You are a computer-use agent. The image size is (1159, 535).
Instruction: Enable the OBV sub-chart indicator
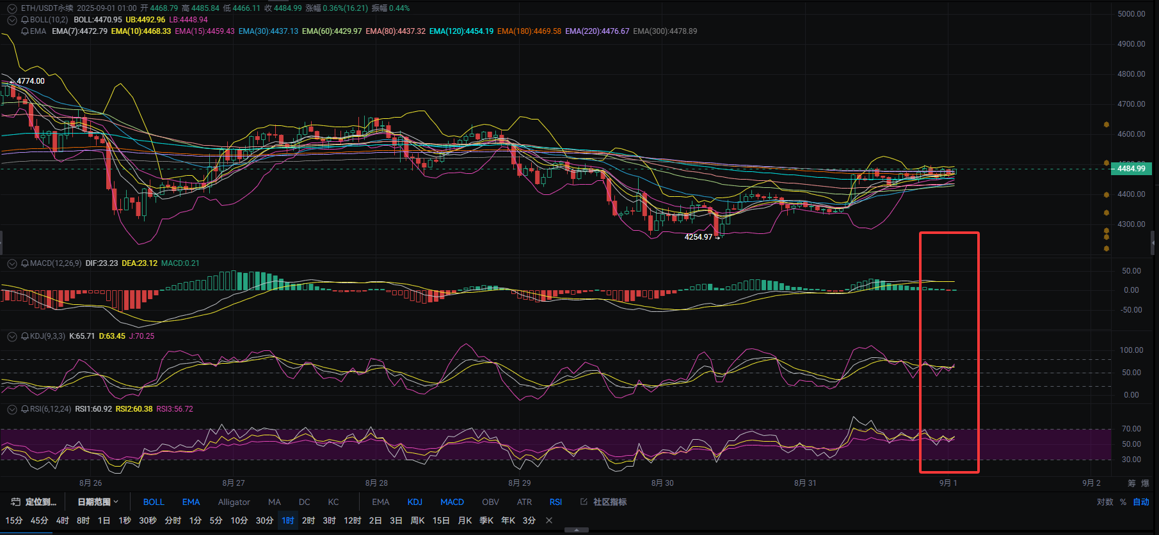point(490,502)
